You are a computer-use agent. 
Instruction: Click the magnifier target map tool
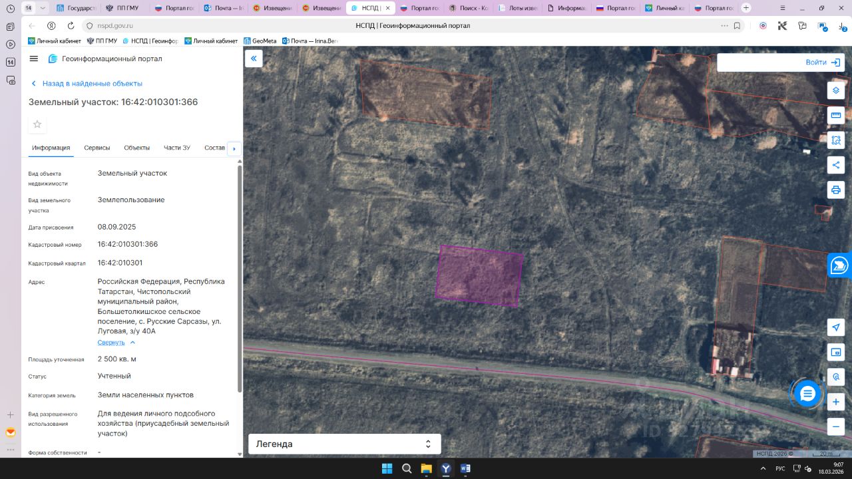coord(836,377)
